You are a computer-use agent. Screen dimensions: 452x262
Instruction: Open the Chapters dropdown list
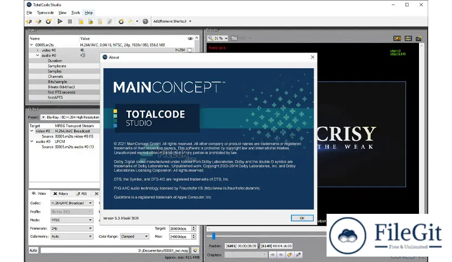[x=245, y=255]
